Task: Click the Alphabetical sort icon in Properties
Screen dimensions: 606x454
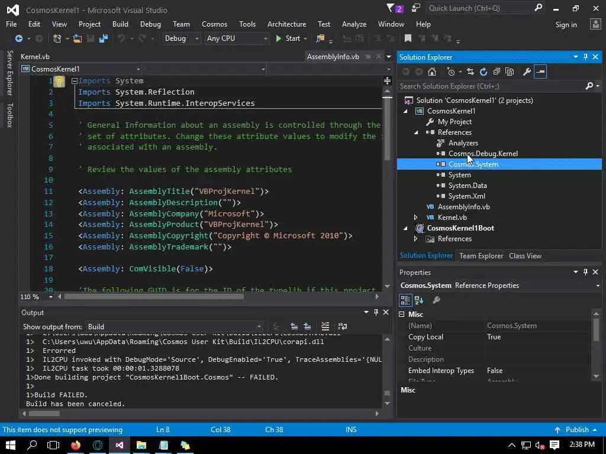Action: click(x=419, y=300)
